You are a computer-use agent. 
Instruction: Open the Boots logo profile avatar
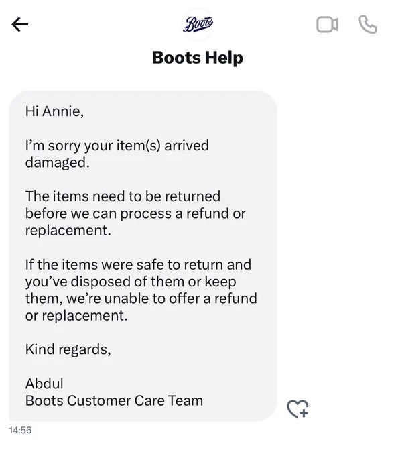click(198, 24)
